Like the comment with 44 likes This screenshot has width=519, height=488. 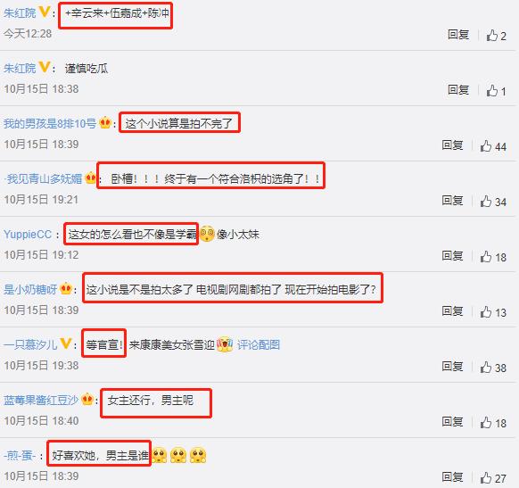click(x=486, y=145)
